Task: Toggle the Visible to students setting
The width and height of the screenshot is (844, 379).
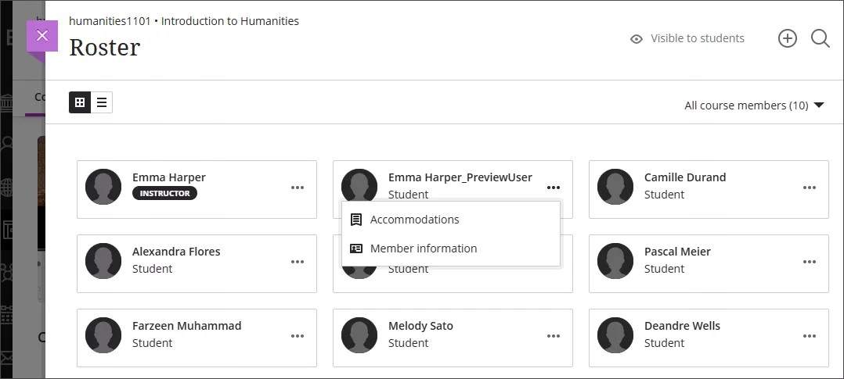Action: (687, 38)
